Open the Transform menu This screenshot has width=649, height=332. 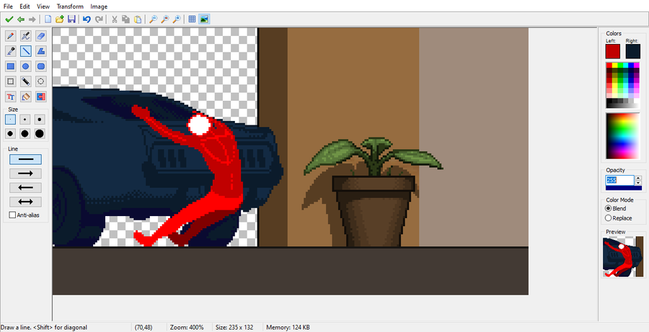(70, 6)
